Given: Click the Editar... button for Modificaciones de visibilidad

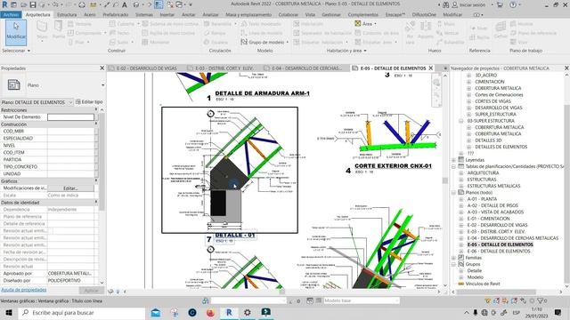Looking at the screenshot, I should tap(70, 188).
